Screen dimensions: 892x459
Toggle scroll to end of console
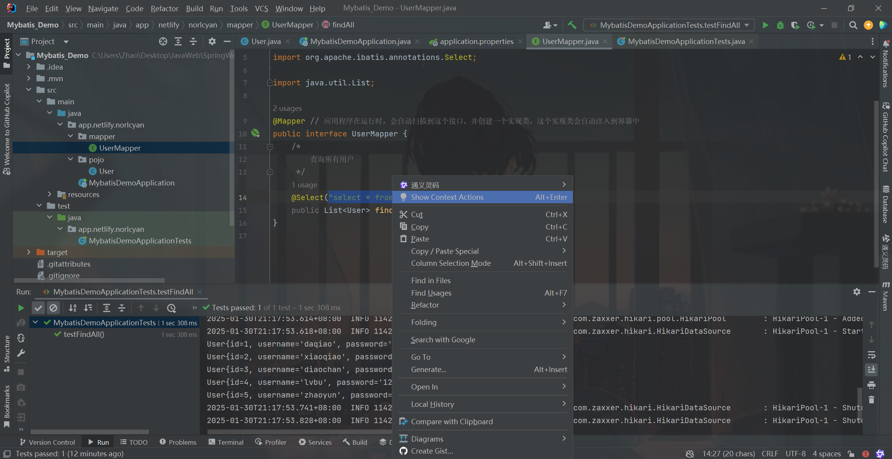[871, 370]
